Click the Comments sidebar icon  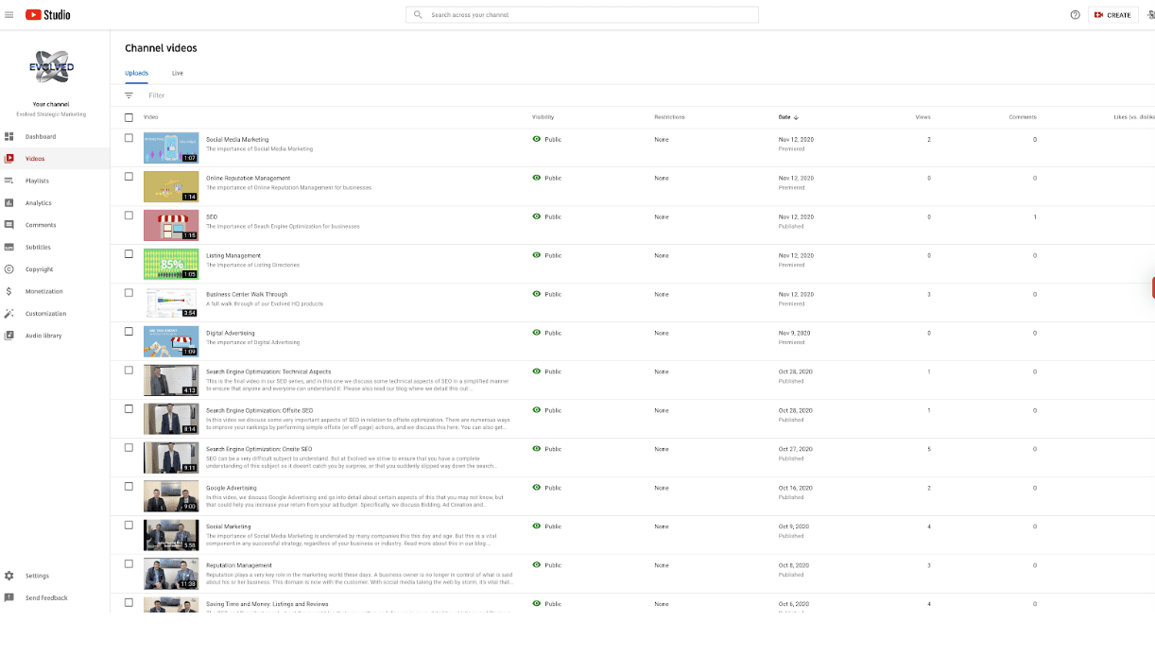click(9, 225)
